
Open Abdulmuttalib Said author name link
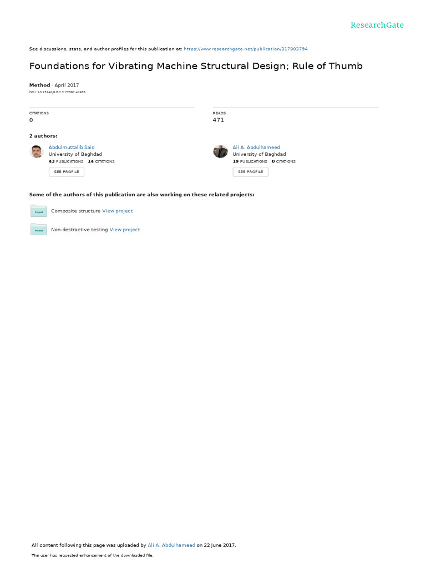(x=72, y=147)
